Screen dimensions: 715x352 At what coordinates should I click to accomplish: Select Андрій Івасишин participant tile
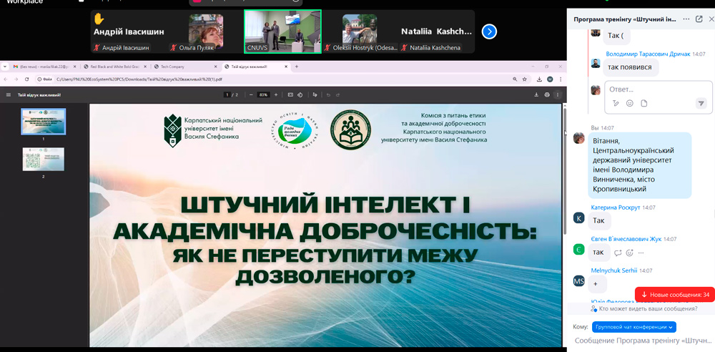[x=128, y=31]
